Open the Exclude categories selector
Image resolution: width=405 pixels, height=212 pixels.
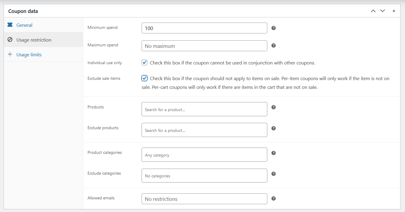pos(204,176)
